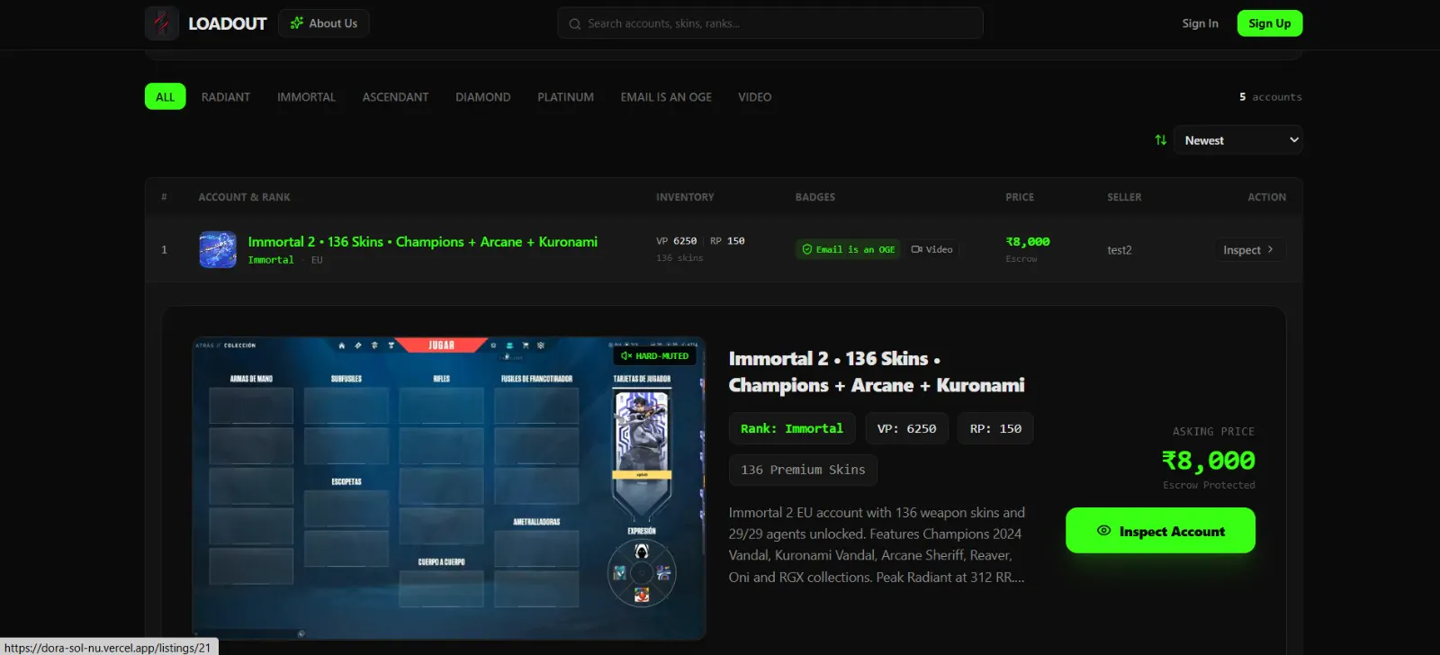This screenshot has height=655, width=1440.
Task: Click the HARD-MUTED speaker indicator
Action: click(x=654, y=356)
